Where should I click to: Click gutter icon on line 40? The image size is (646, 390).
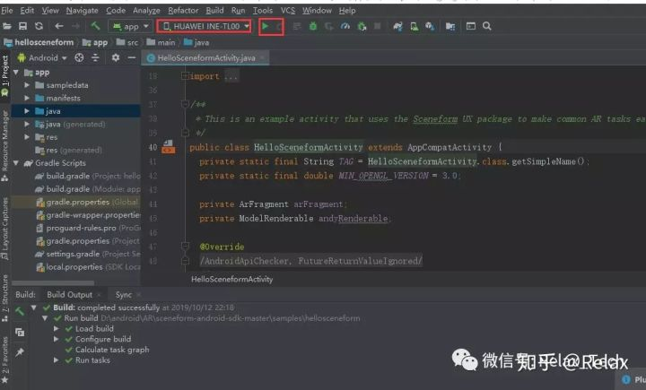[168, 147]
